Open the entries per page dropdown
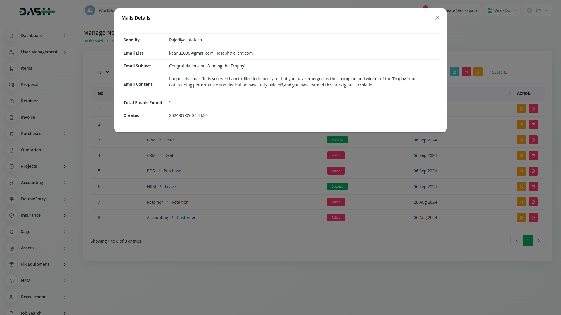 click(103, 72)
